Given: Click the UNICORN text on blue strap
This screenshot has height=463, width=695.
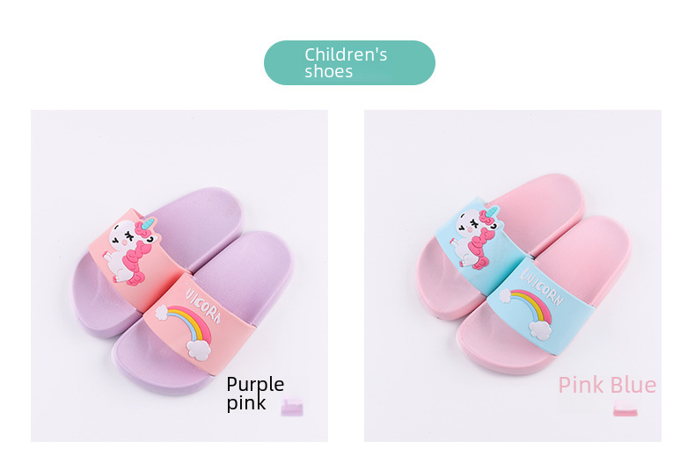Looking at the screenshot, I should tap(542, 286).
